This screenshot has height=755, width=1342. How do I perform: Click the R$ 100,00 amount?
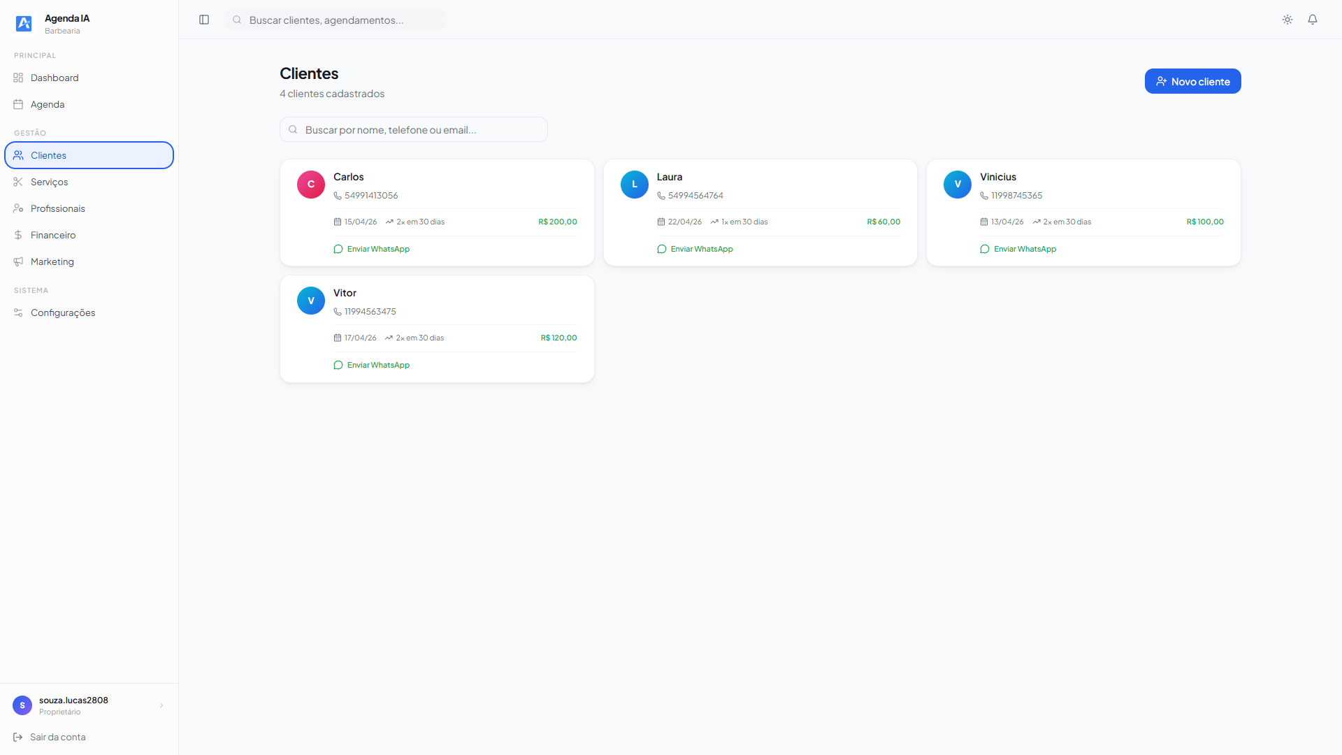coord(1205,222)
